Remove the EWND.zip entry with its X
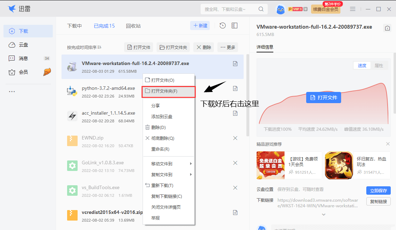Image resolution: width=396 pixels, height=230 pixels. 235,138
